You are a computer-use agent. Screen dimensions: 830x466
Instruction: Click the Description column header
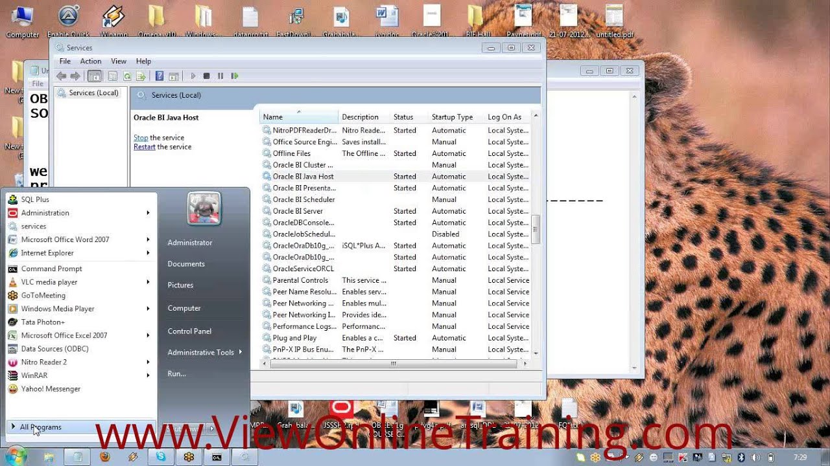[364, 117]
